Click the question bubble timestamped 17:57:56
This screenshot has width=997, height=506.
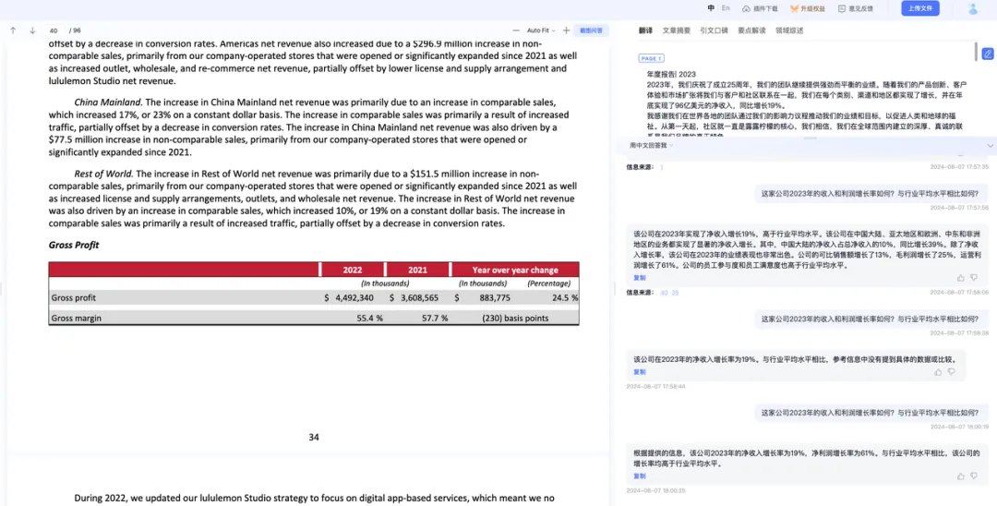(x=871, y=194)
